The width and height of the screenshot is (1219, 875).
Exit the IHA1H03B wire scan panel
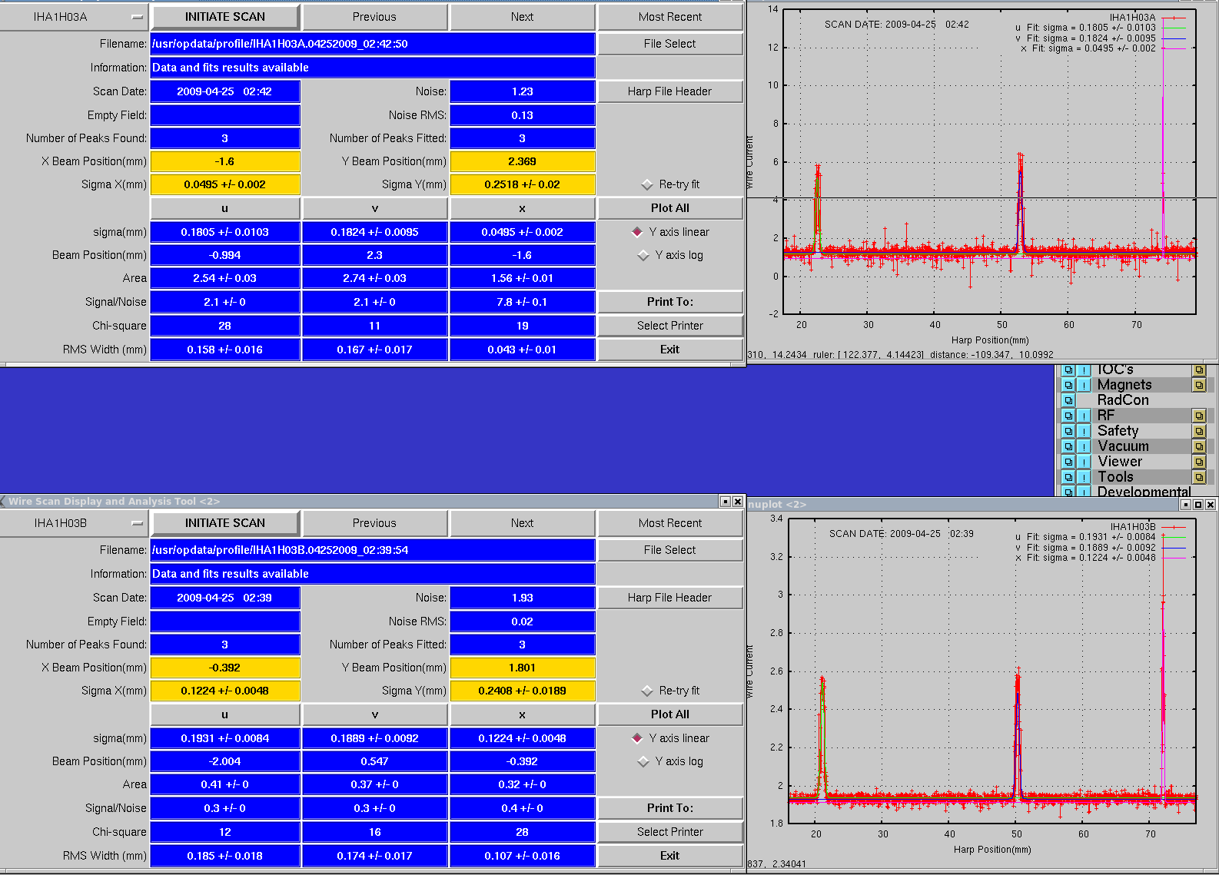670,856
